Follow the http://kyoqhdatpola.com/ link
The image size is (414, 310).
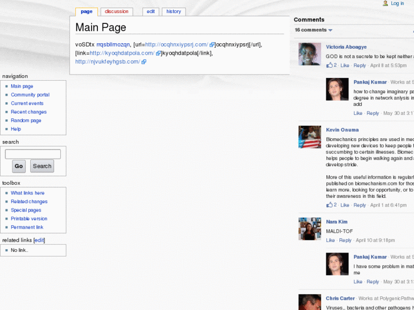(x=122, y=53)
